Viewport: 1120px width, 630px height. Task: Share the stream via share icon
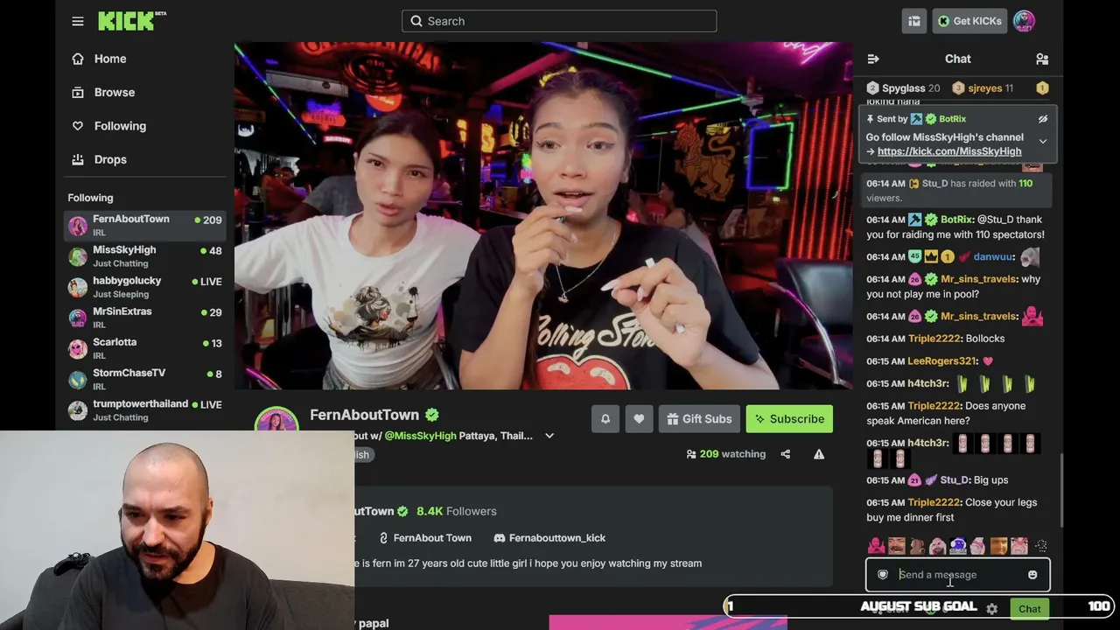coord(785,454)
